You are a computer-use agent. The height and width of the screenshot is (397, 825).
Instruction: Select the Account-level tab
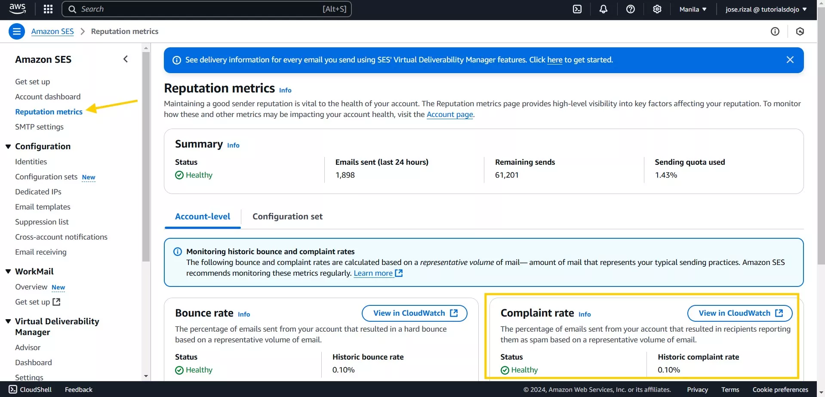pyautogui.click(x=203, y=217)
